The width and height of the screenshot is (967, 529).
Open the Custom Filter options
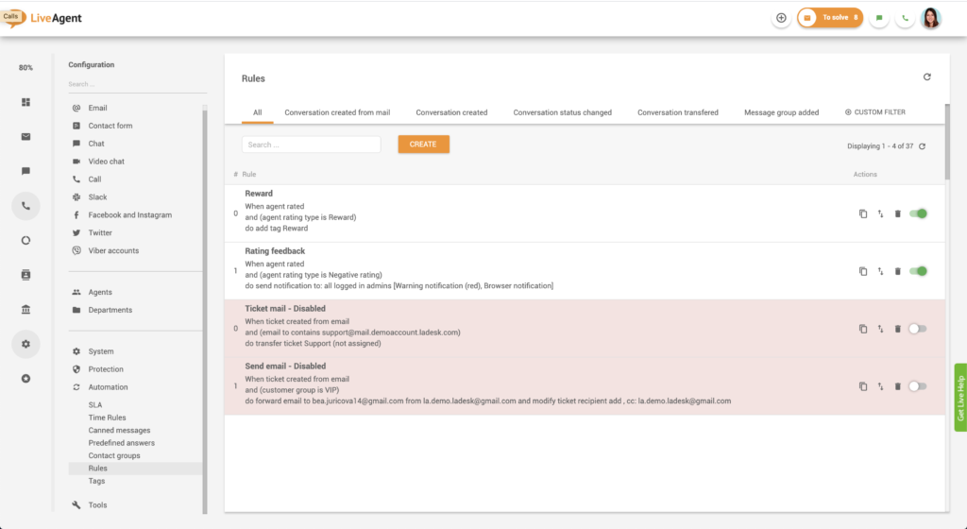(875, 112)
